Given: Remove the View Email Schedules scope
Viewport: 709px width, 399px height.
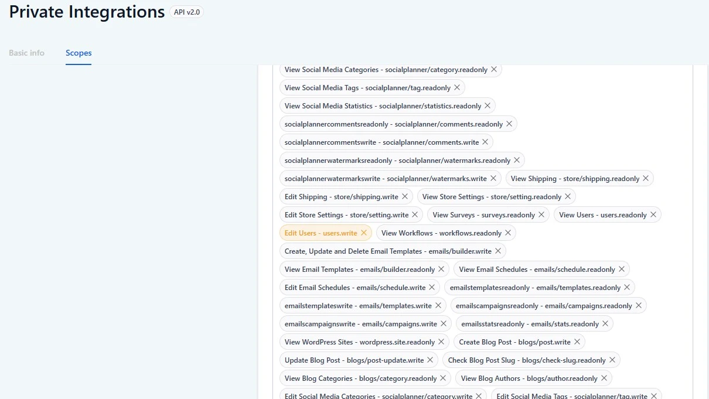Looking at the screenshot, I should [x=622, y=270].
